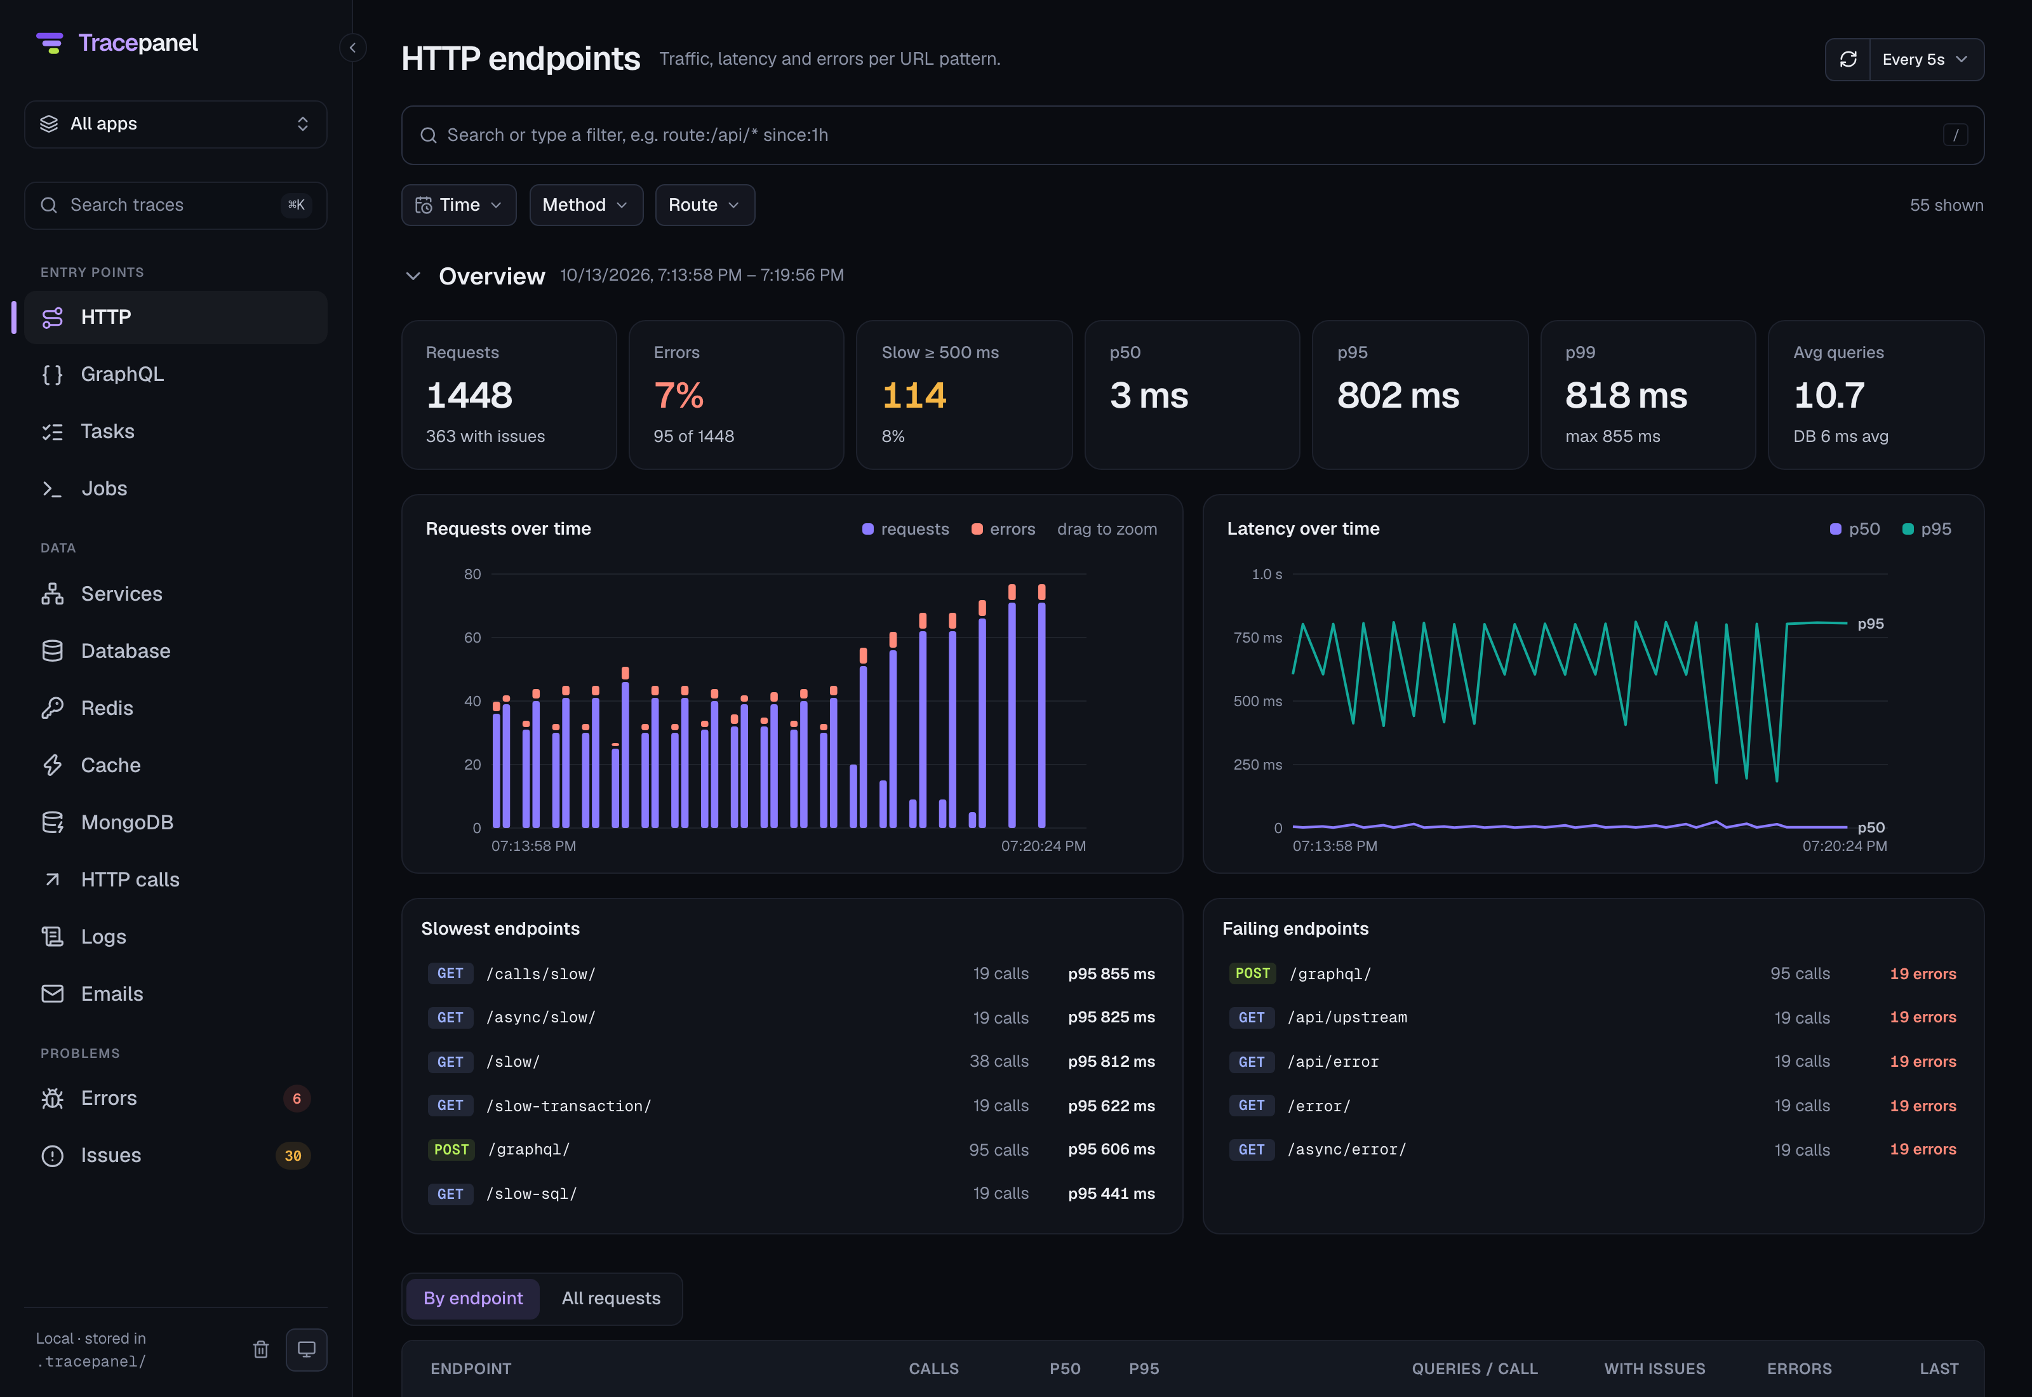Open the Database page
The image size is (2032, 1397).
pos(176,652)
